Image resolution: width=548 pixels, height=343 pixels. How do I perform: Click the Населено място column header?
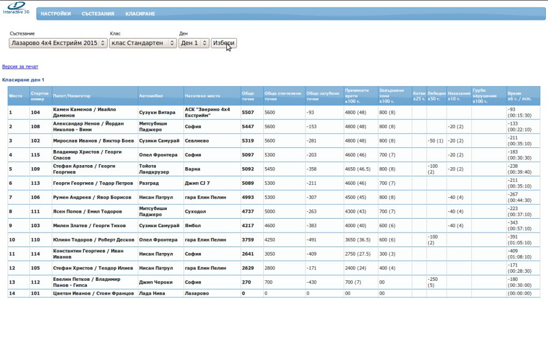[x=202, y=96]
